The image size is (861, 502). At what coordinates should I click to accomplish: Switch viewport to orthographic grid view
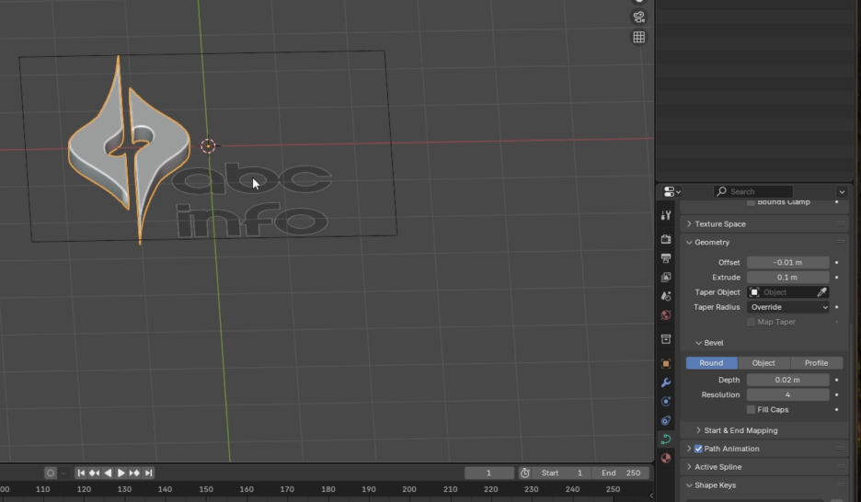[x=638, y=38]
